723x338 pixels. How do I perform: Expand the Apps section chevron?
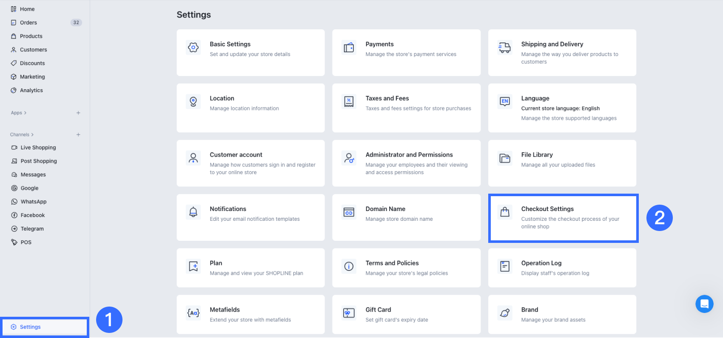[x=25, y=113]
